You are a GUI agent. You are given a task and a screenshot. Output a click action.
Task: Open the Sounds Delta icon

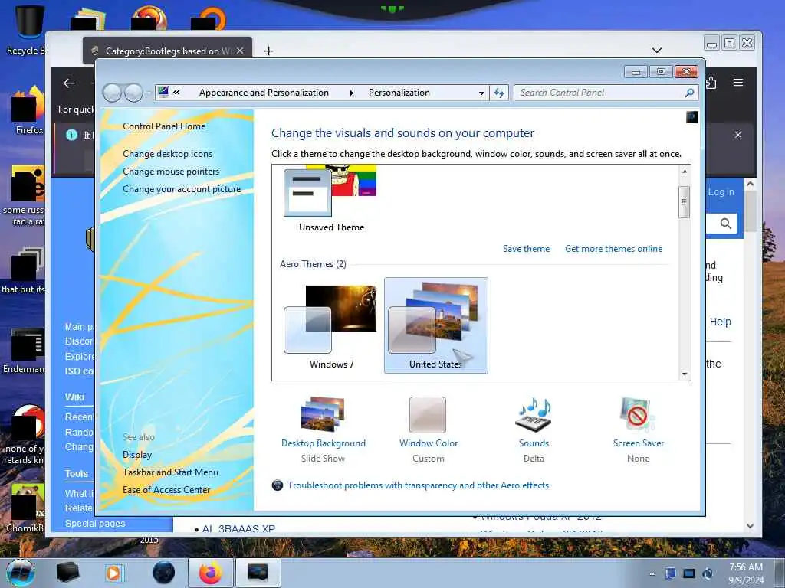click(534, 414)
